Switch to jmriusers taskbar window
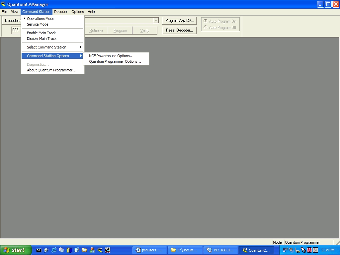This screenshot has width=340, height=255. coord(150,250)
